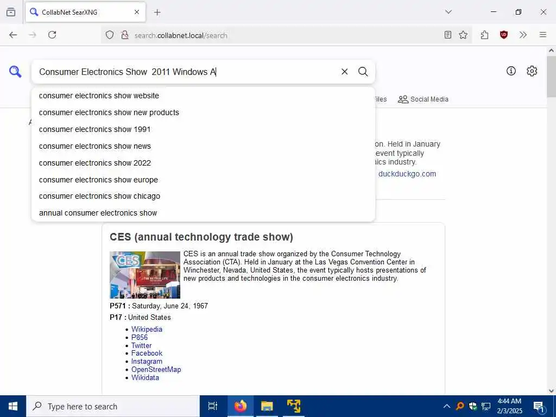The image size is (556, 417).
Task: Open SearXNG preferences gear icon
Action: click(x=532, y=71)
